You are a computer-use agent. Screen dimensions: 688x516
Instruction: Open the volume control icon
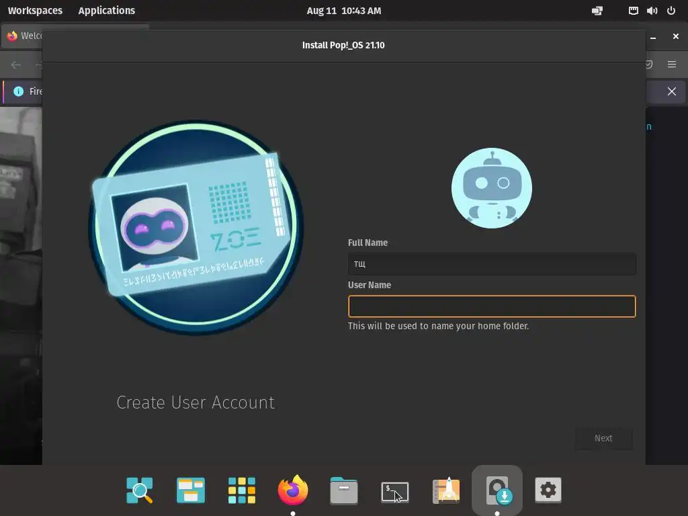coord(652,11)
